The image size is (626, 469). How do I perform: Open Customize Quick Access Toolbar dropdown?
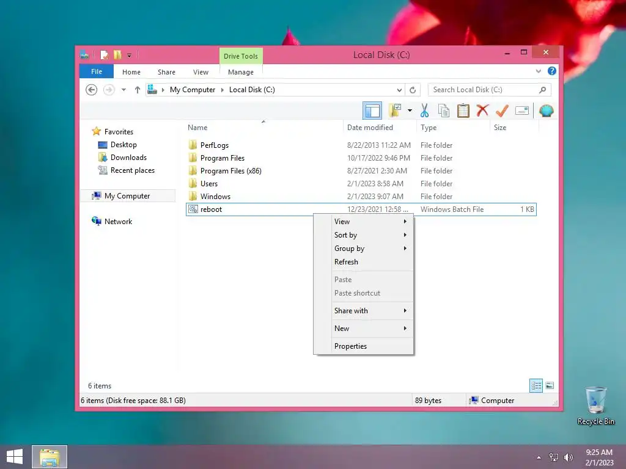point(130,55)
